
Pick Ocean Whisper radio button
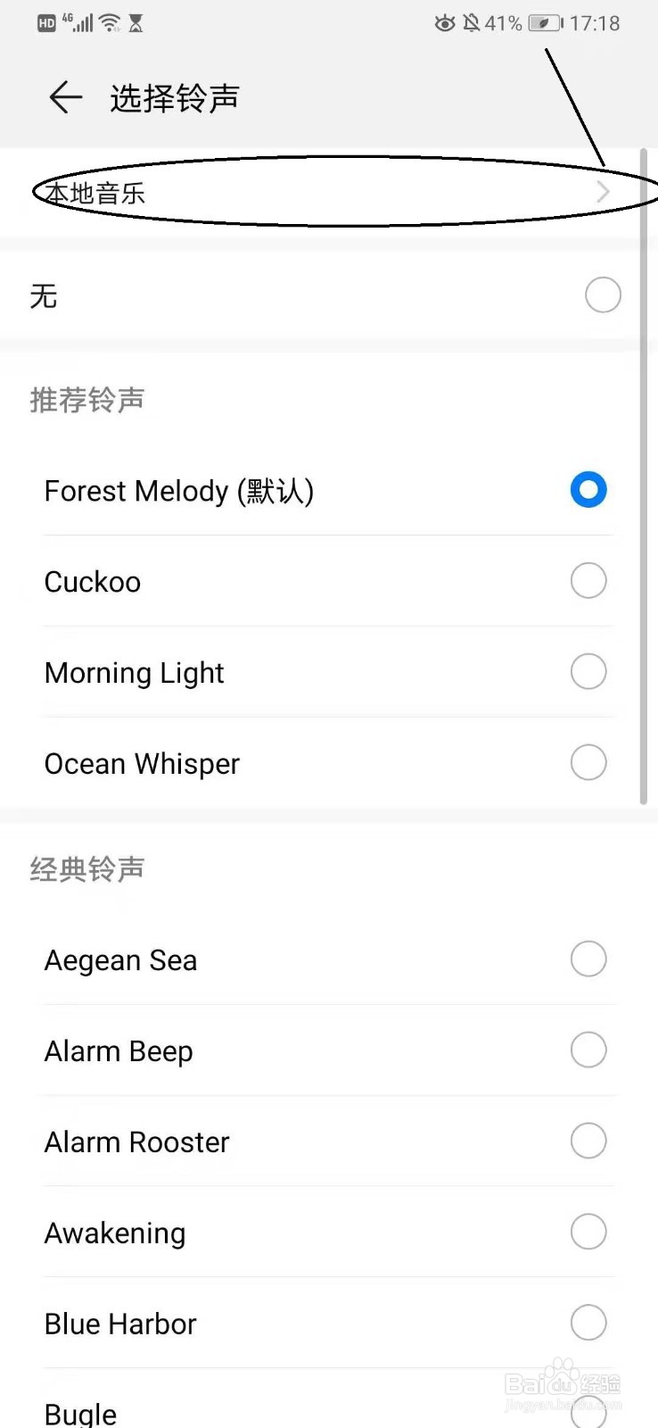[588, 763]
